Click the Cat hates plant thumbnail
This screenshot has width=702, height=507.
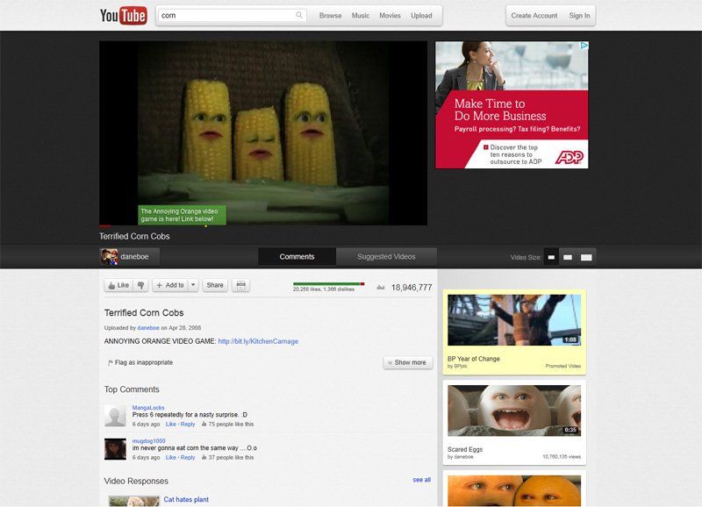click(x=134, y=501)
